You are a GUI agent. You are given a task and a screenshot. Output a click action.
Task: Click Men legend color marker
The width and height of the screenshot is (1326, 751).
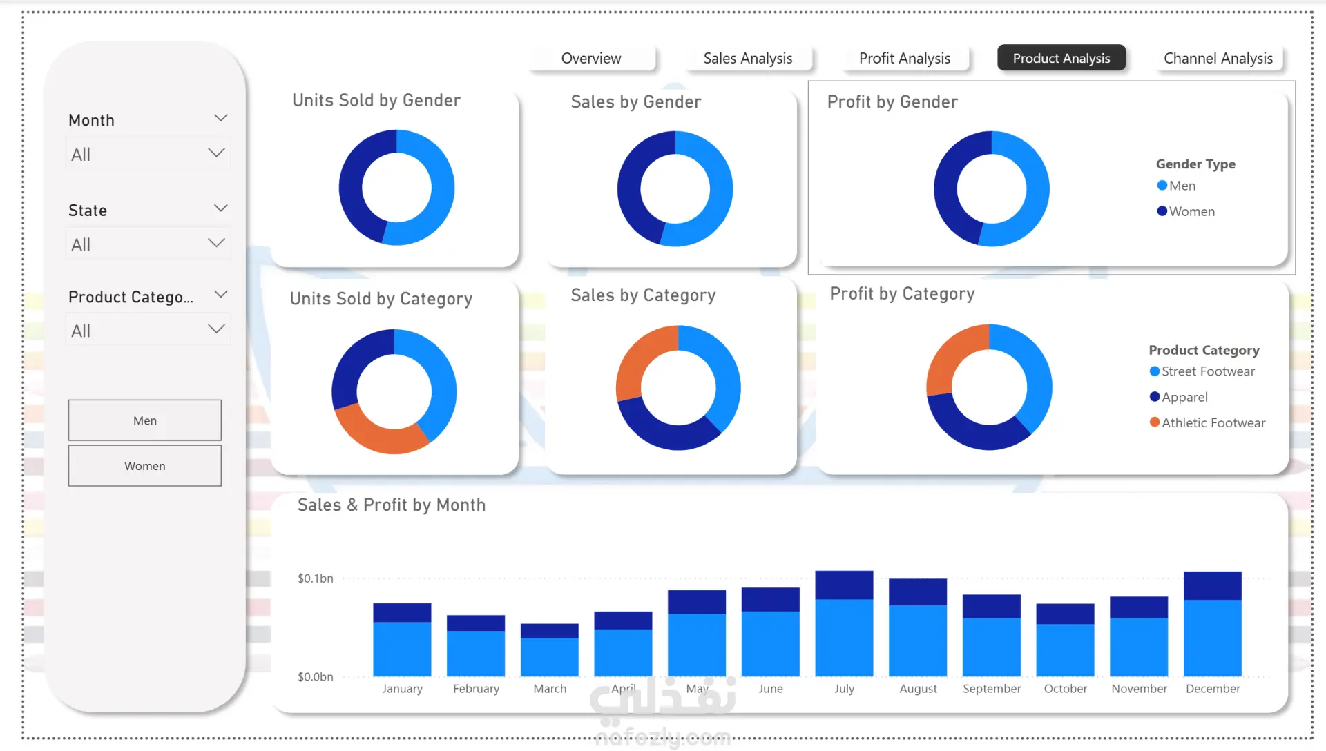pos(1162,186)
